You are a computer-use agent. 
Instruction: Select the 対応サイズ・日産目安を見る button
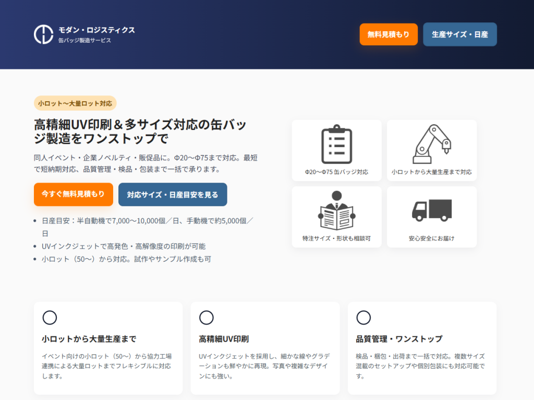coord(173,195)
